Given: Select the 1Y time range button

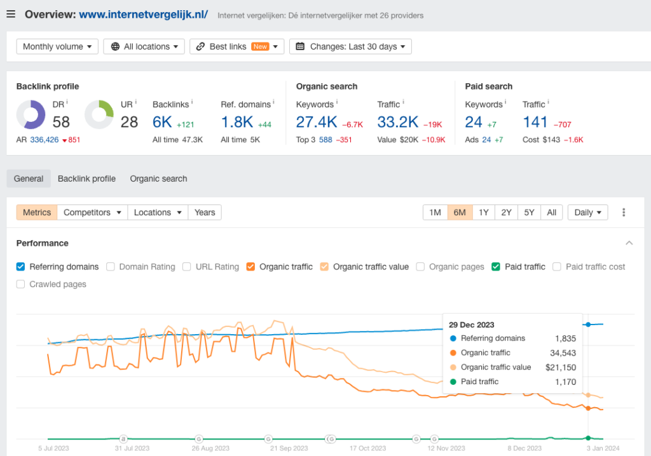Looking at the screenshot, I should pyautogui.click(x=483, y=212).
